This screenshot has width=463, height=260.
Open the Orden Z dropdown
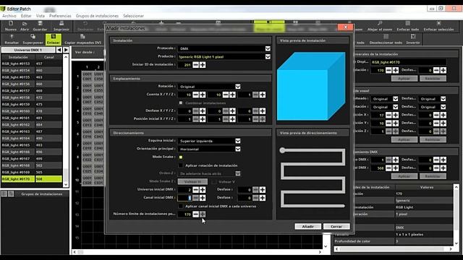[238, 173]
